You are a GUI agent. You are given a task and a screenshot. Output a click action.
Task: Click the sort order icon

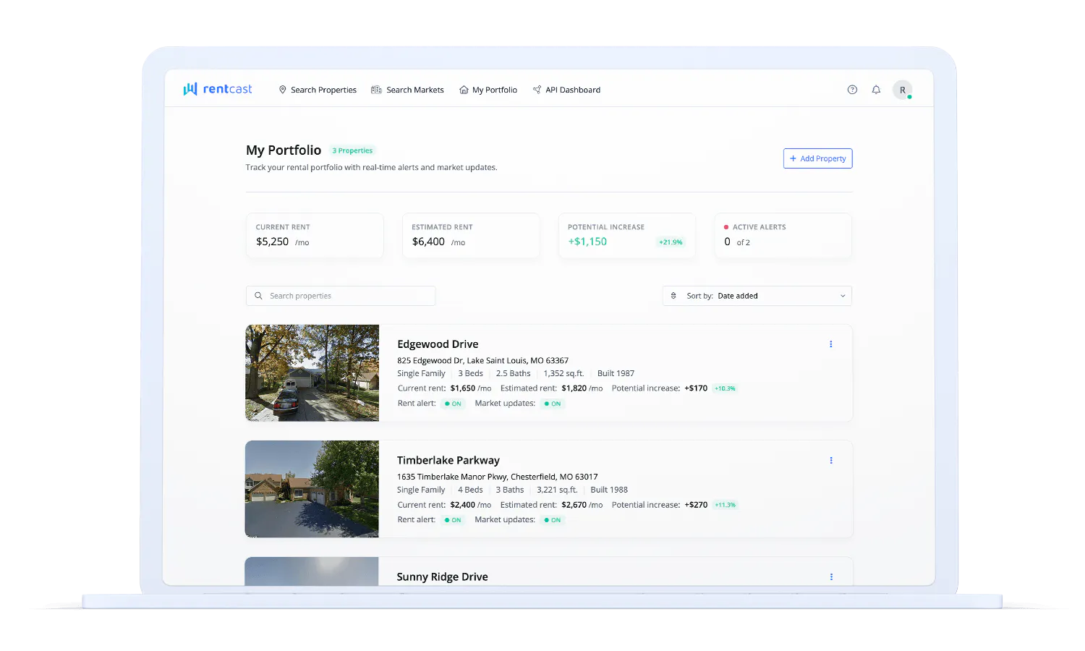click(x=673, y=296)
